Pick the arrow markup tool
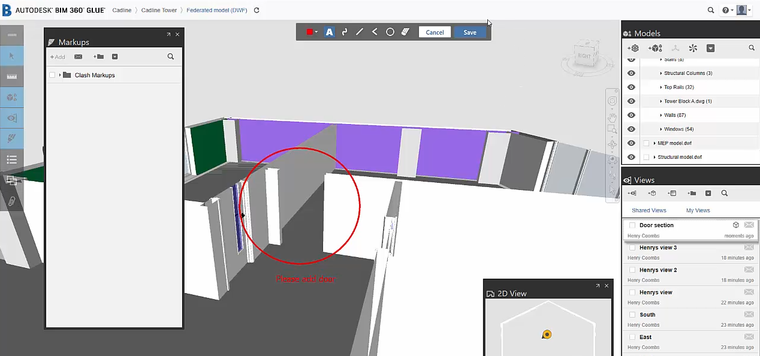The image size is (760, 356). [x=375, y=32]
